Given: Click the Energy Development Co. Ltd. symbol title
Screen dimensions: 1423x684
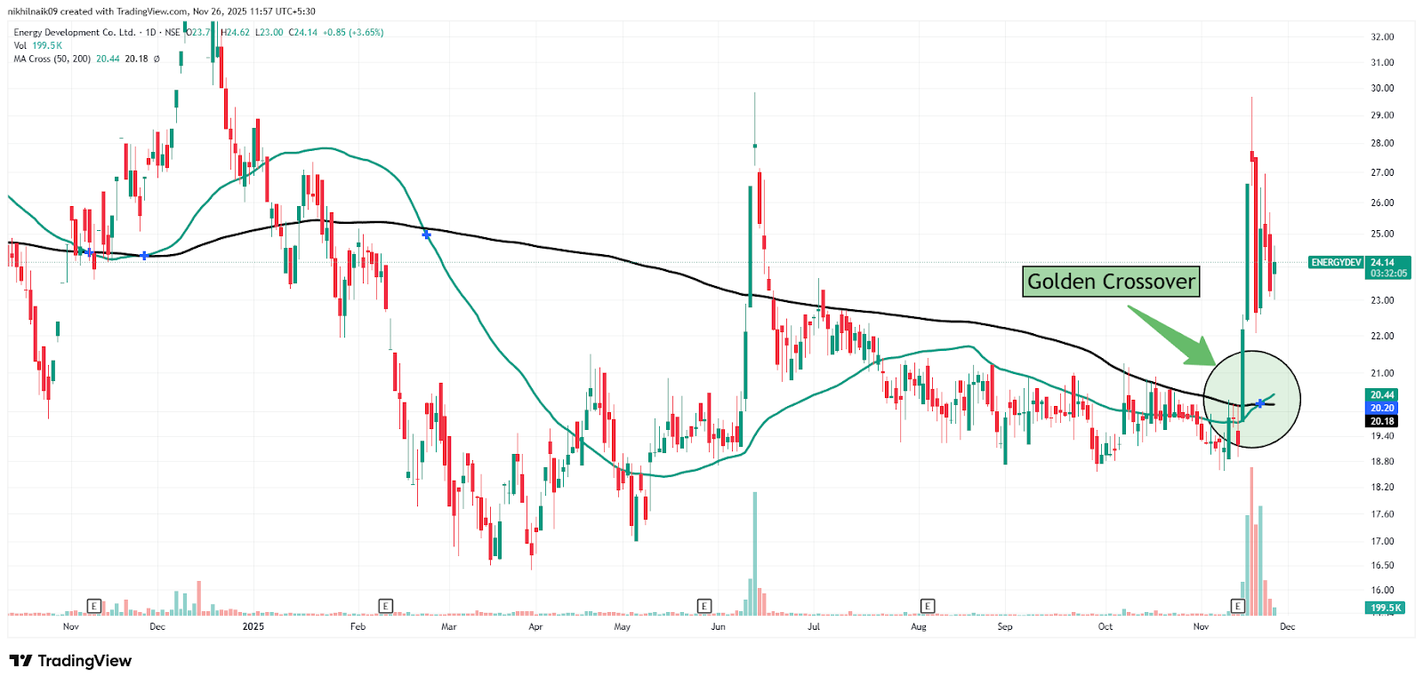Looking at the screenshot, I should (x=75, y=32).
